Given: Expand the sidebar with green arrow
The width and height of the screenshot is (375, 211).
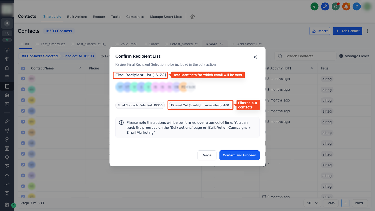Looking at the screenshot, I should 14,205.
